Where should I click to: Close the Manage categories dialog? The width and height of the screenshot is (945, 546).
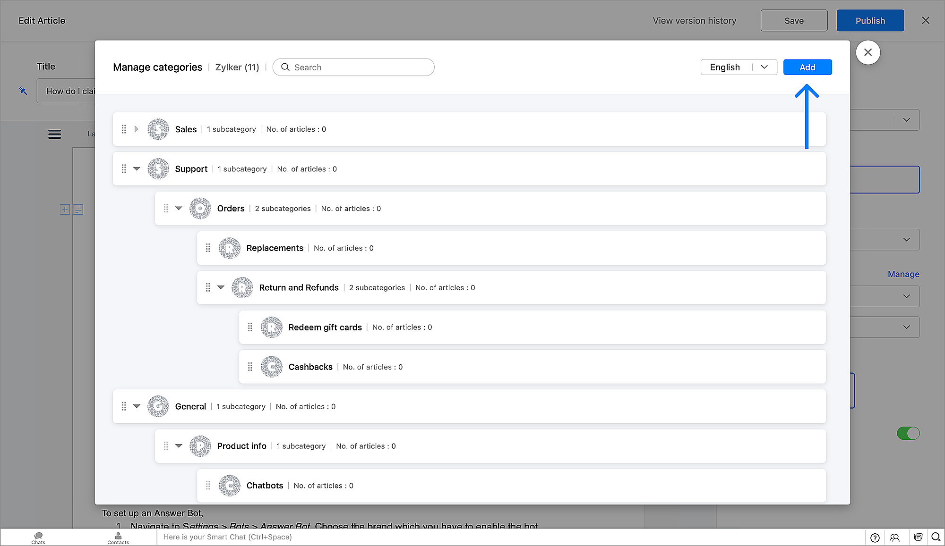click(x=868, y=52)
